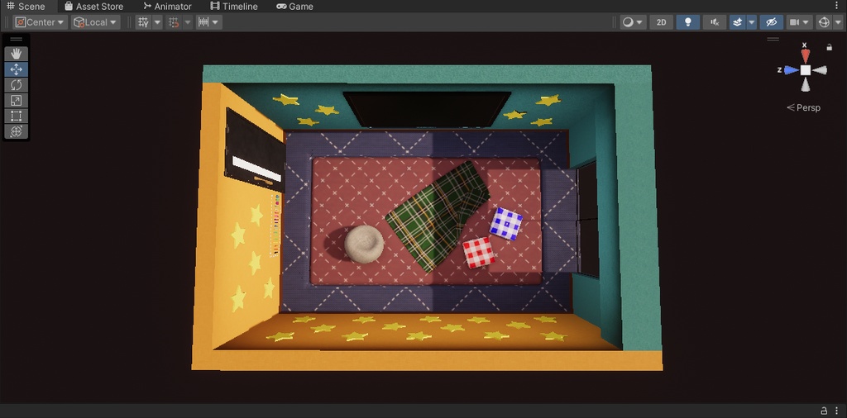Toggle hidden objects visibility eye button
This screenshot has height=418, width=847.
(x=772, y=22)
